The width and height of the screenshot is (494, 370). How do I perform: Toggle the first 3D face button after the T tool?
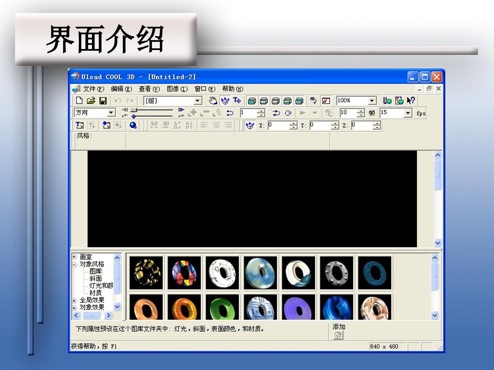pyautogui.click(x=252, y=101)
